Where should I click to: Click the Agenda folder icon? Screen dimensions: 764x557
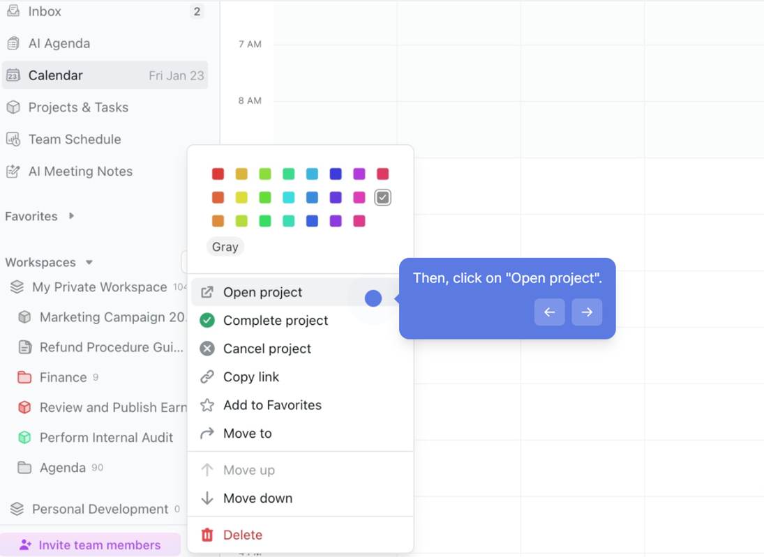pos(24,467)
